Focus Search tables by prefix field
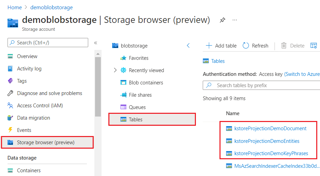Viewport: 320px width, 176px height. pyautogui.click(x=262, y=85)
